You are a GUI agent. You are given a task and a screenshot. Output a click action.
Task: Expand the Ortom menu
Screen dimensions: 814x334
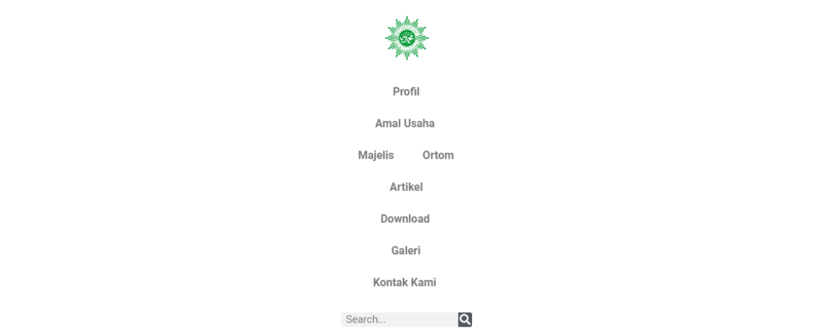(x=438, y=155)
